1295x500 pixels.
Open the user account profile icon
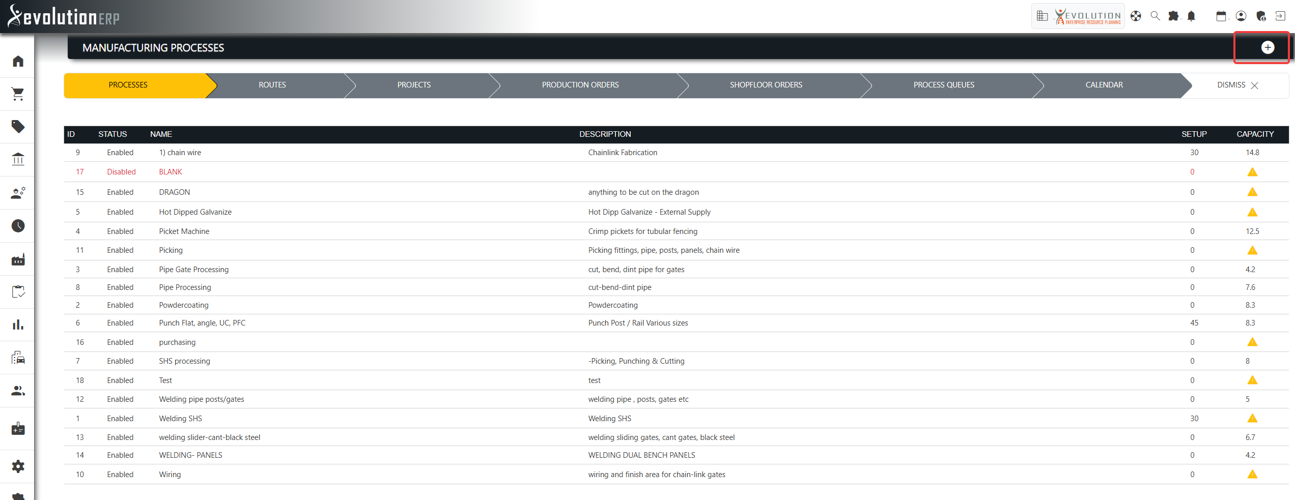1241,16
